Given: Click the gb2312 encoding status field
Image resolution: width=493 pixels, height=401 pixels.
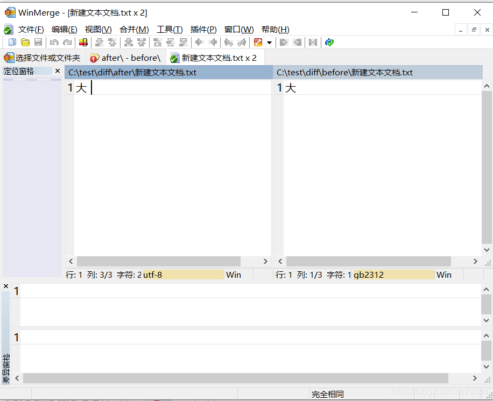Looking at the screenshot, I should click(x=393, y=275).
